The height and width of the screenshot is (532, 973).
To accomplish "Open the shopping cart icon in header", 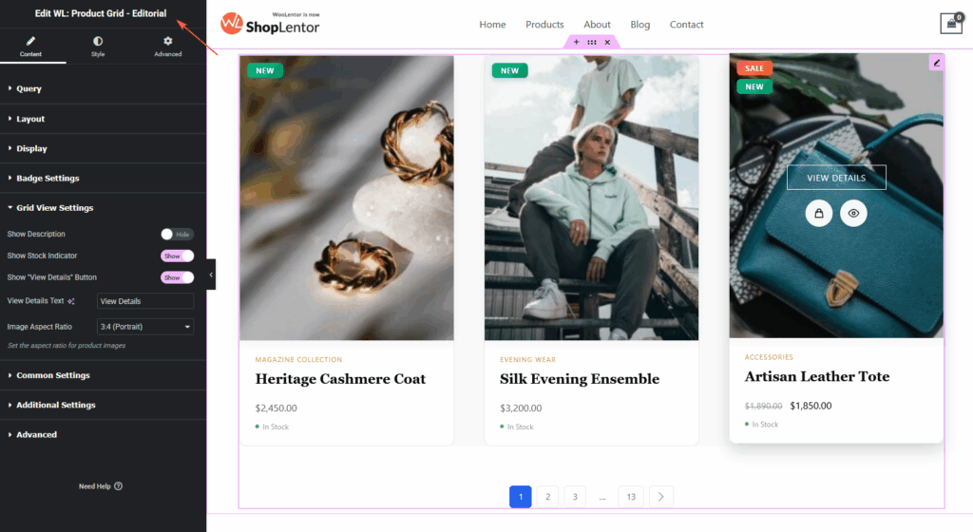I will [951, 24].
